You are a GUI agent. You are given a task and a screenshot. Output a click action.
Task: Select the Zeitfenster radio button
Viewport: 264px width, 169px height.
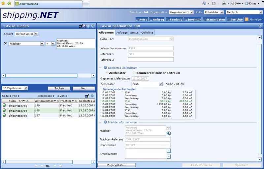(x=107, y=72)
